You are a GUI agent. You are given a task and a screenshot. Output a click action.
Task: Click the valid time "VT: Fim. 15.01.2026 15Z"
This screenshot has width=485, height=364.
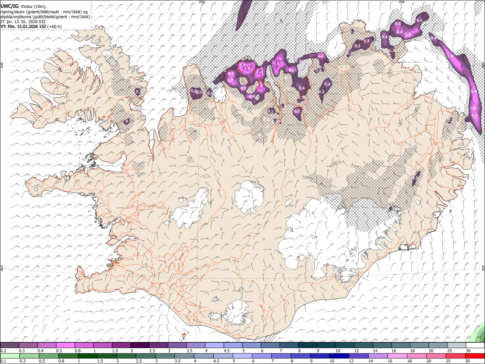(x=23, y=27)
